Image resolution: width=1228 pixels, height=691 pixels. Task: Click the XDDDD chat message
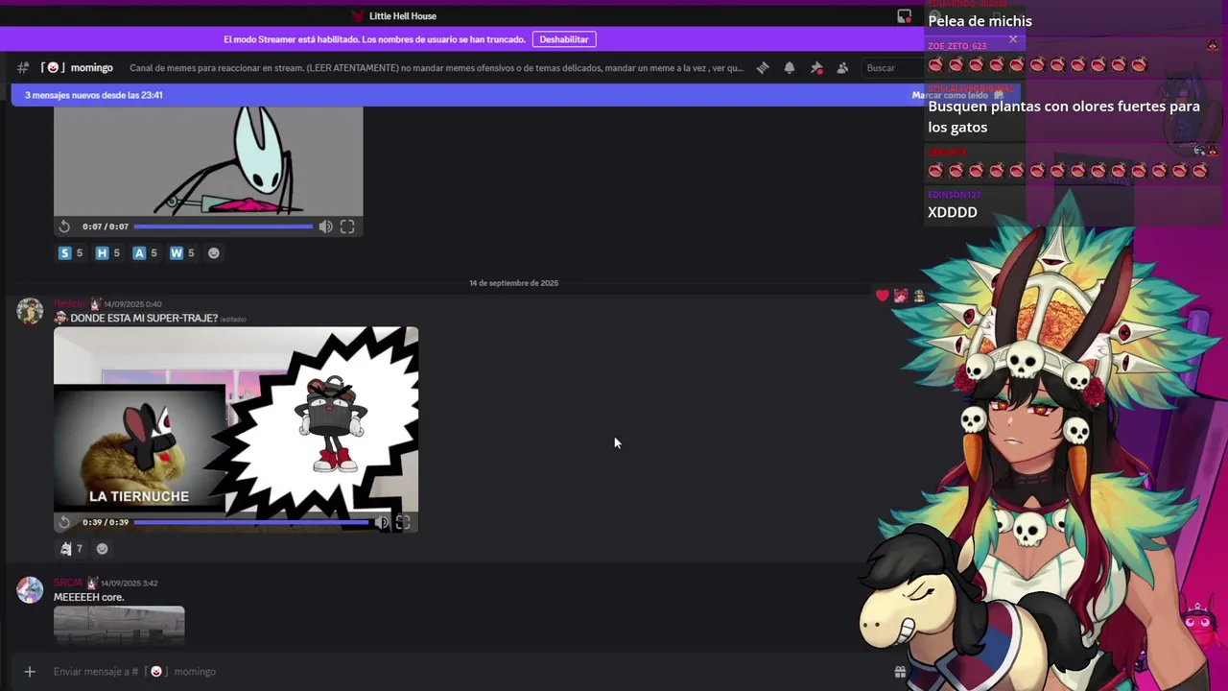tap(953, 212)
